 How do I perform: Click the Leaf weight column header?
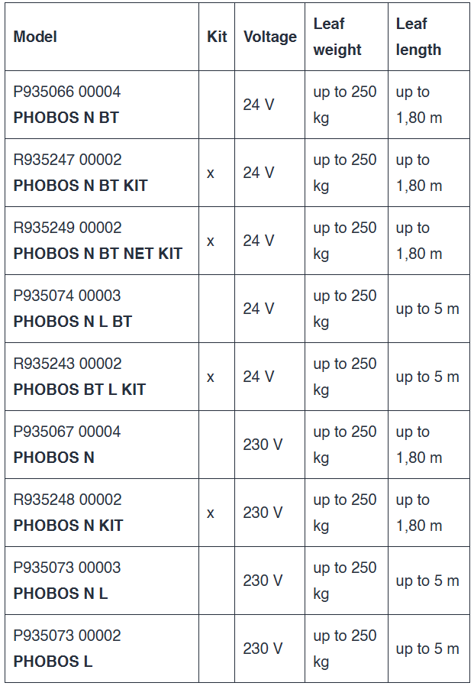[337, 37]
